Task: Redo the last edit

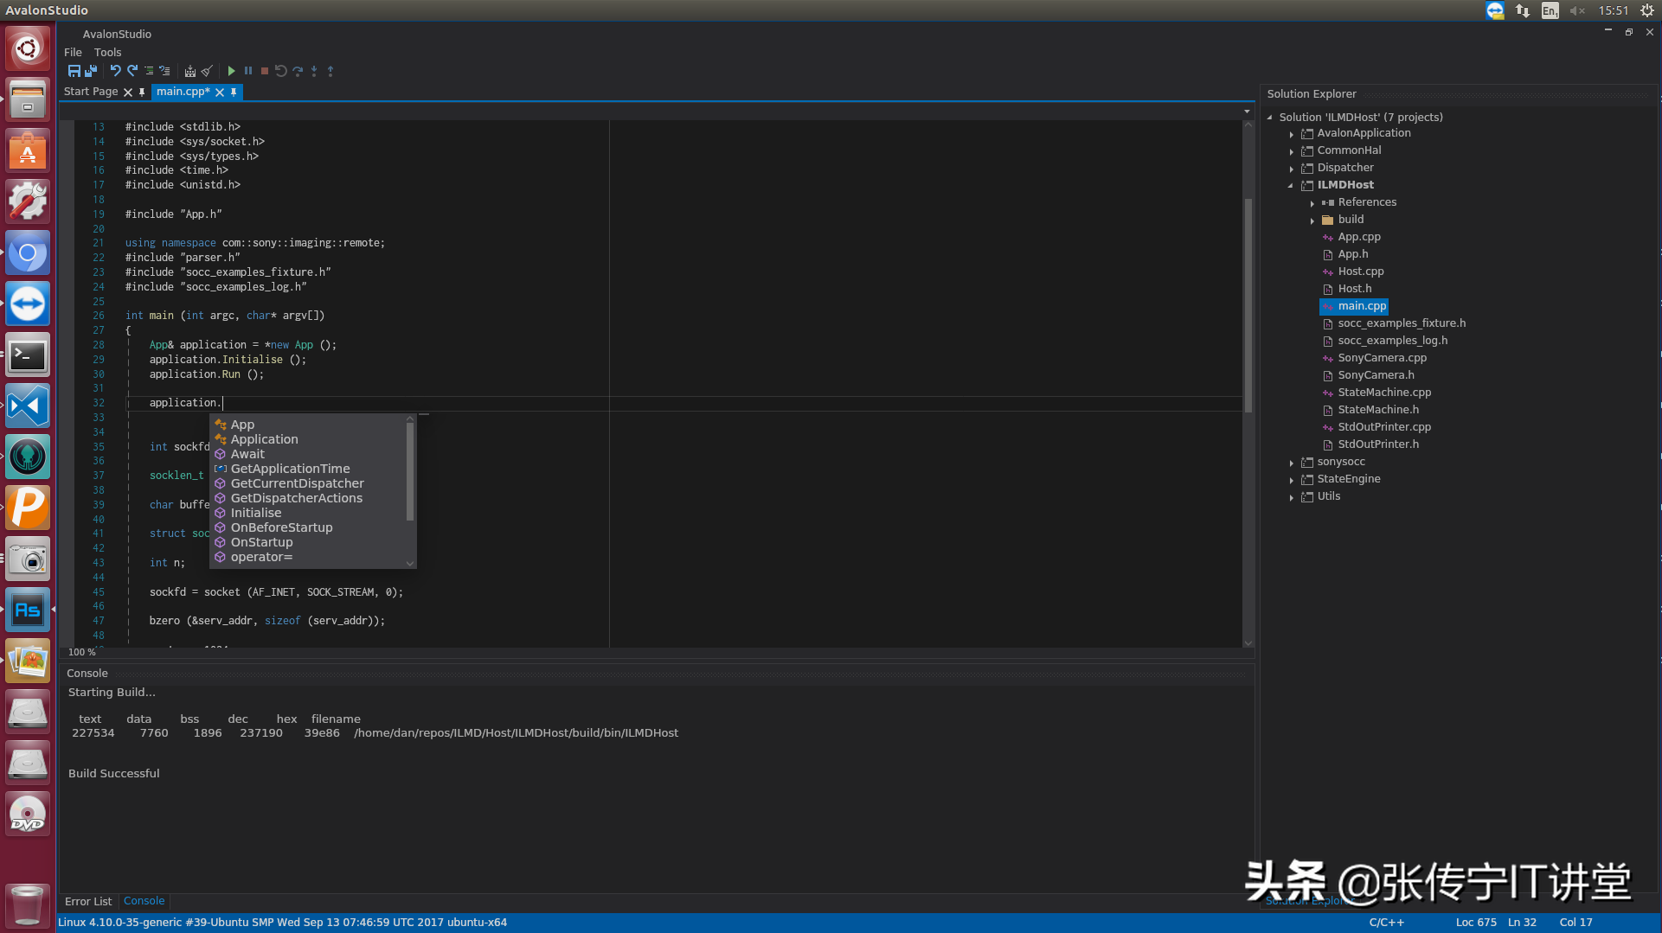Action: [x=132, y=71]
